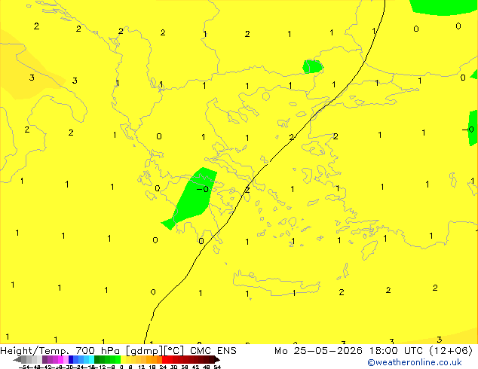
Task: Click the "(12+06)" forecast offset text
Action: click(451, 351)
